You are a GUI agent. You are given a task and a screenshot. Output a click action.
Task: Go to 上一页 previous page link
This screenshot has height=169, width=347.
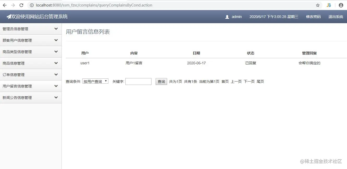coord(236,82)
